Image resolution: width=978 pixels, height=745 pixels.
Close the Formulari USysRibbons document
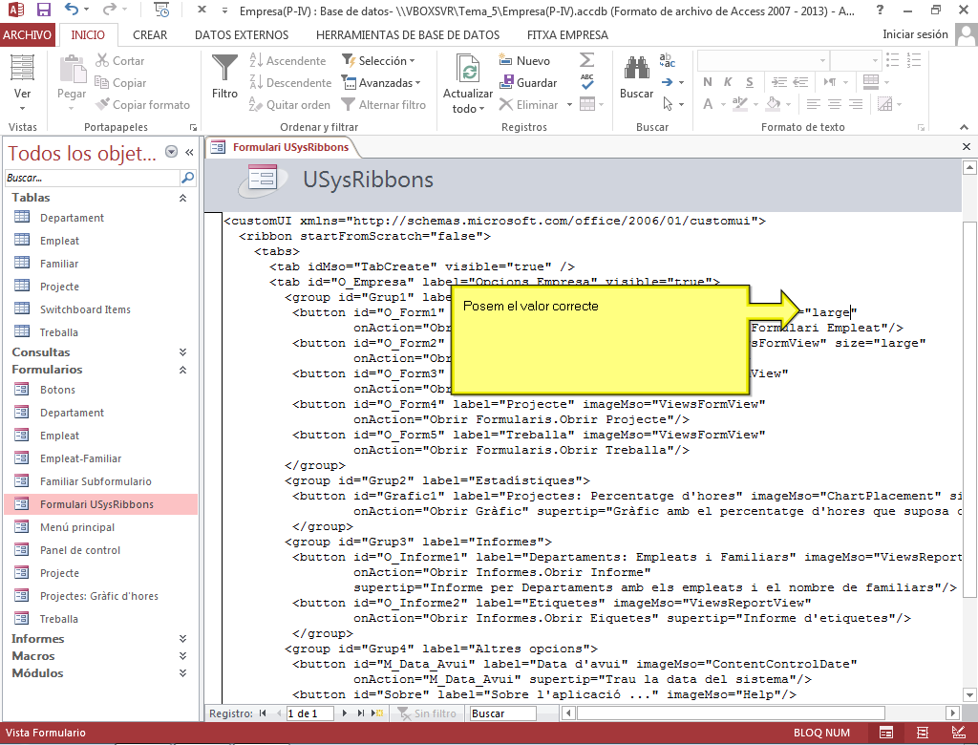[x=967, y=147]
